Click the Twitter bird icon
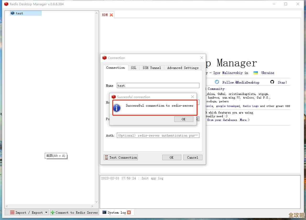306x220 pixels. coord(217,82)
